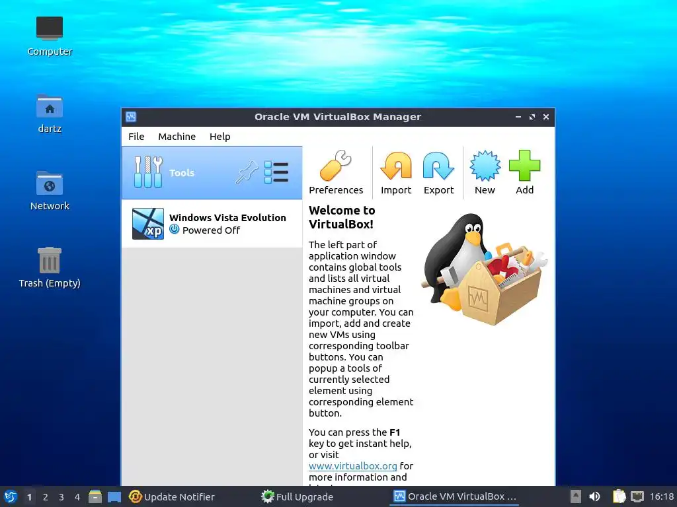
Task: Open the dartz home folder icon
Action: 49,114
